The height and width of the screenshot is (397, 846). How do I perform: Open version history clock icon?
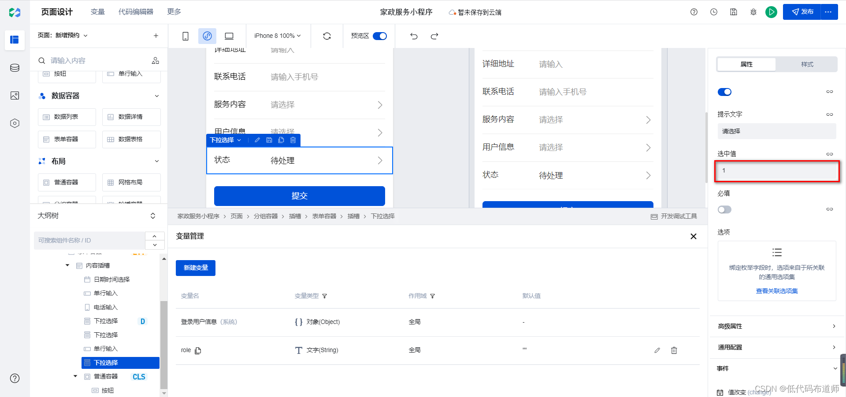[714, 12]
